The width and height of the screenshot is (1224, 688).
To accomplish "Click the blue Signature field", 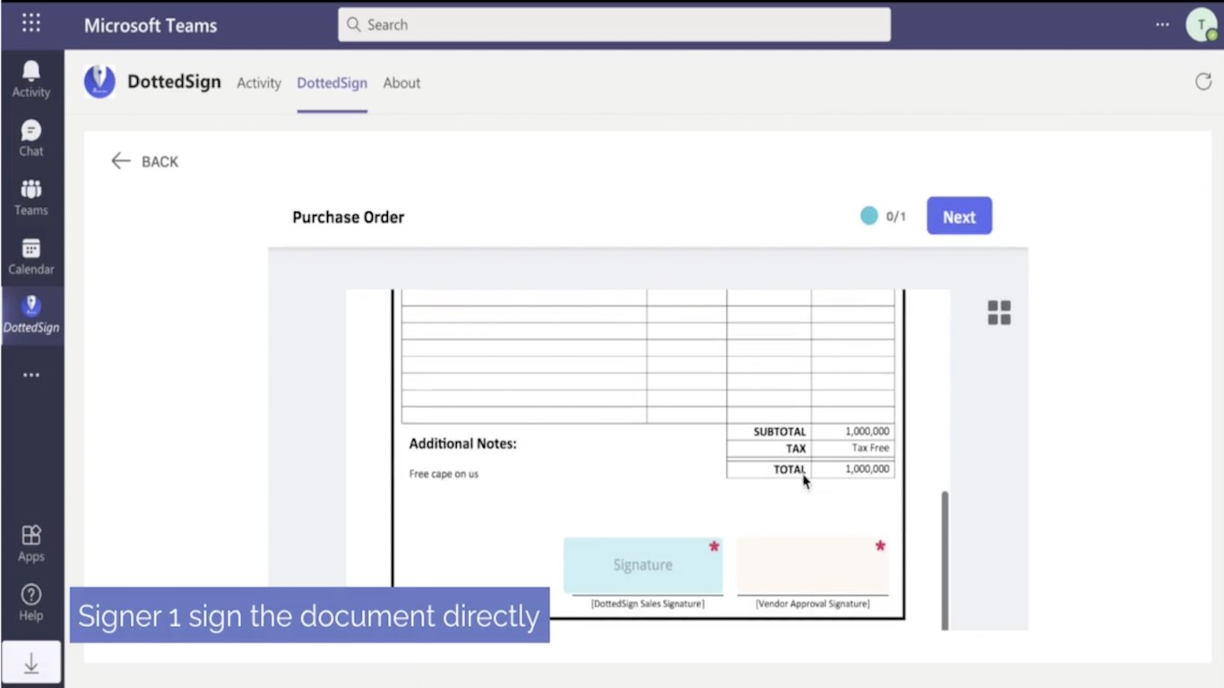I will point(643,565).
